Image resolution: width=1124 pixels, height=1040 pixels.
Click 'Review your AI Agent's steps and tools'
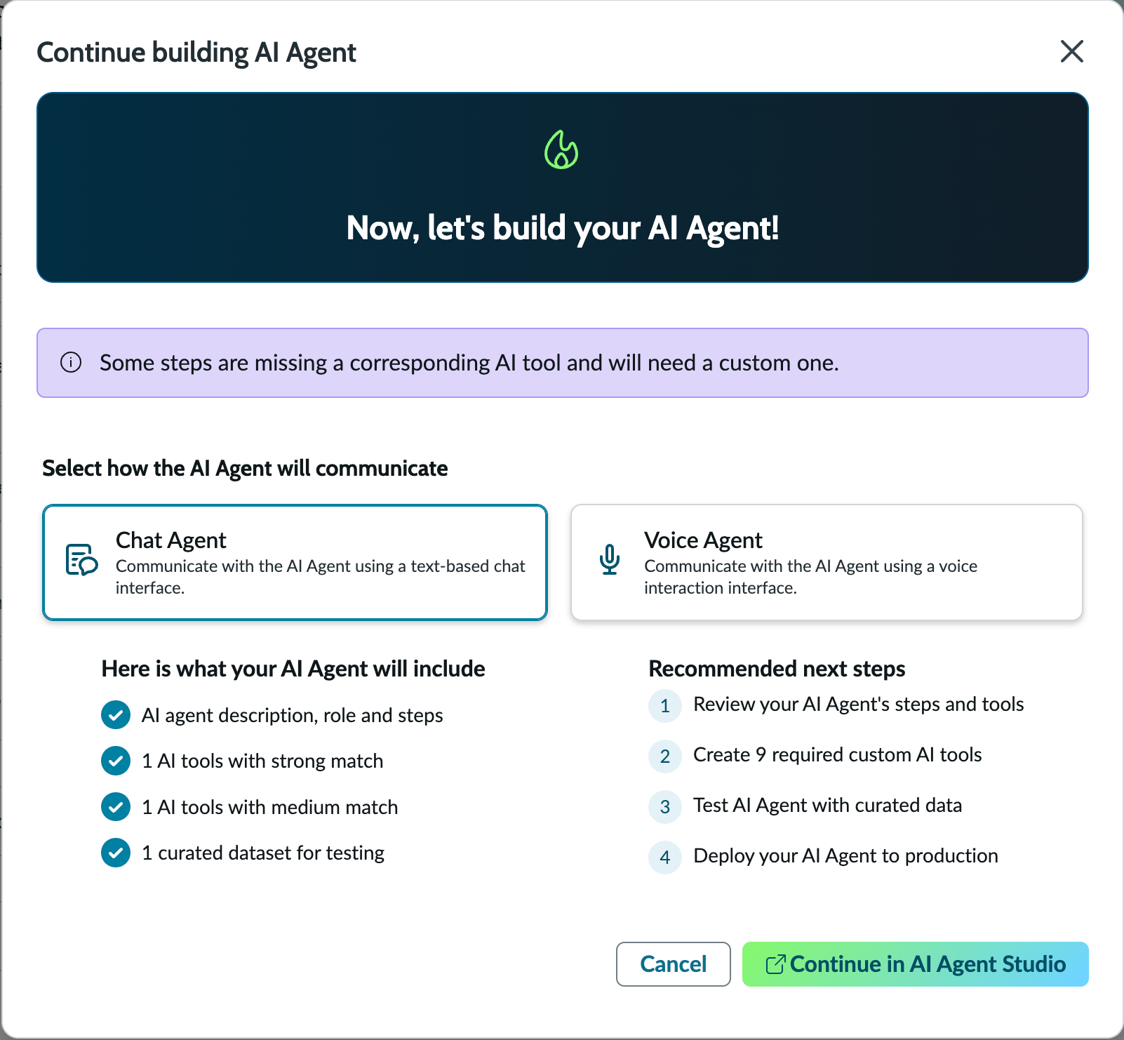click(859, 704)
